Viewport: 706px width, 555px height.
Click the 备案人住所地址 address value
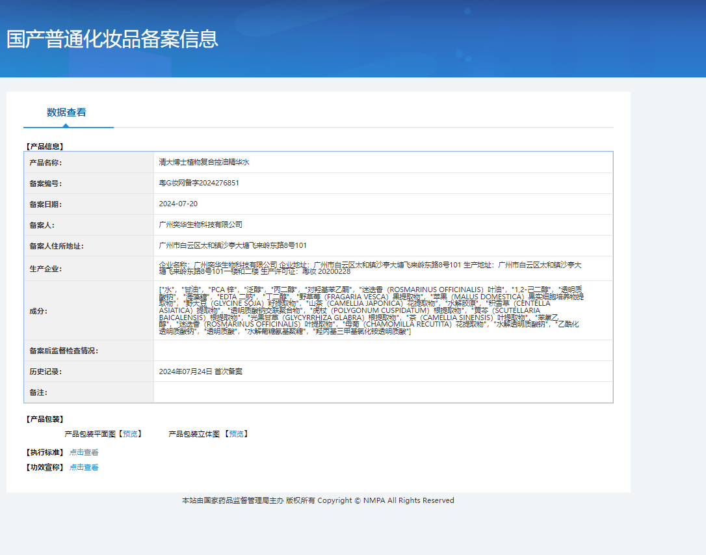coord(233,245)
